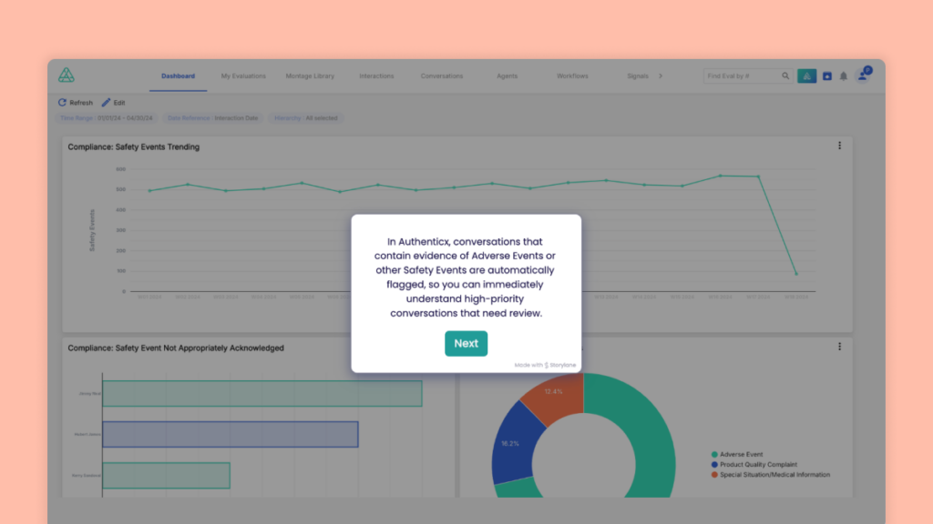Open the notifications bell
This screenshot has width=933, height=524.
[x=843, y=76]
